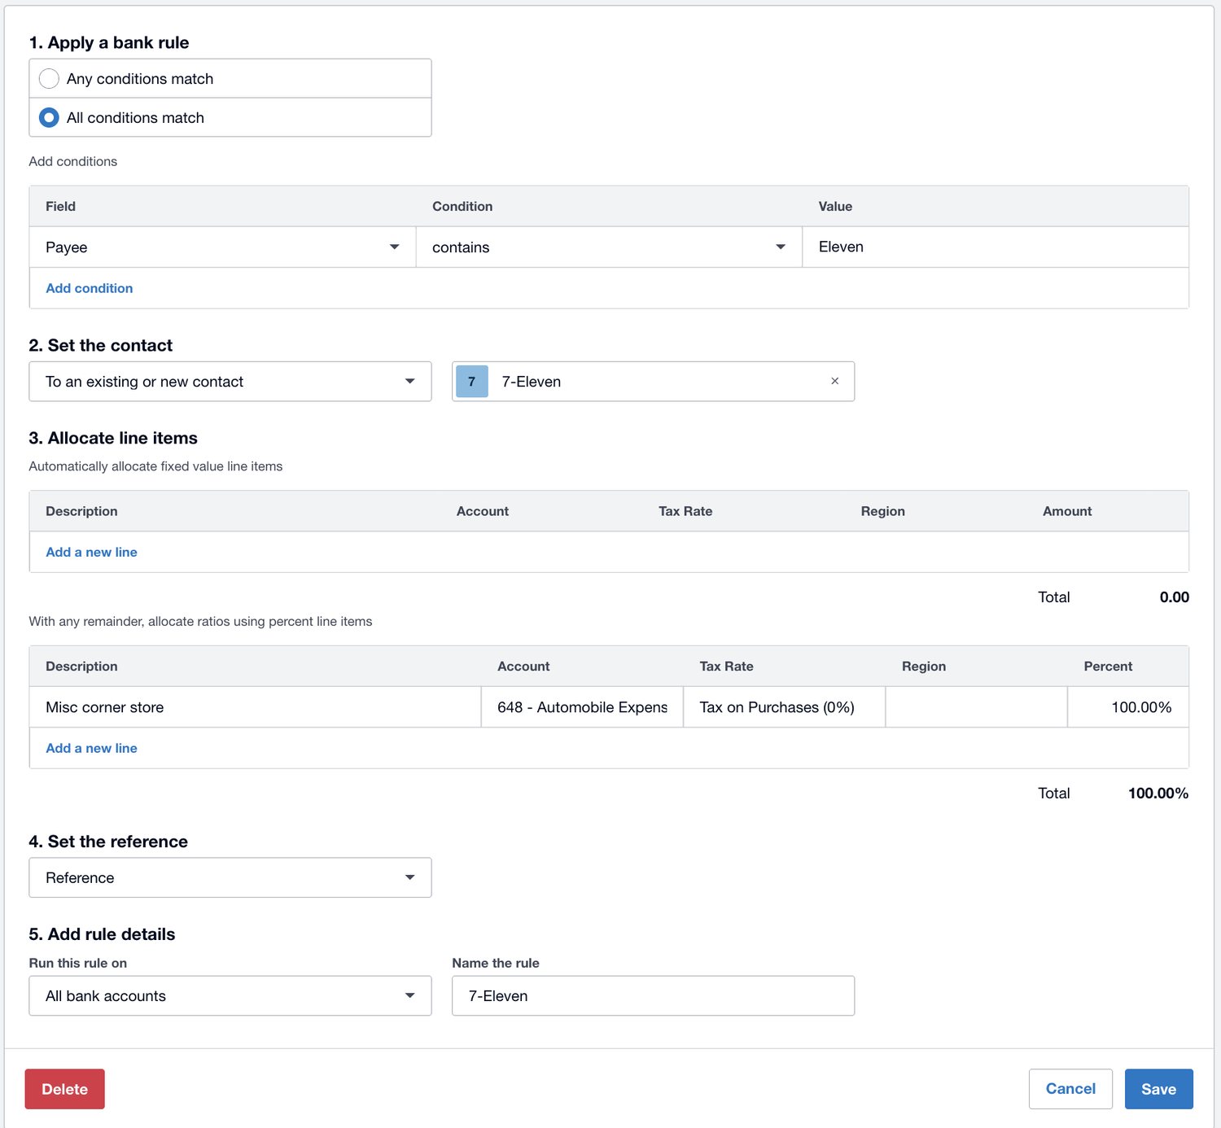Add a new fixed value line item
1221x1128 pixels.
point(91,552)
